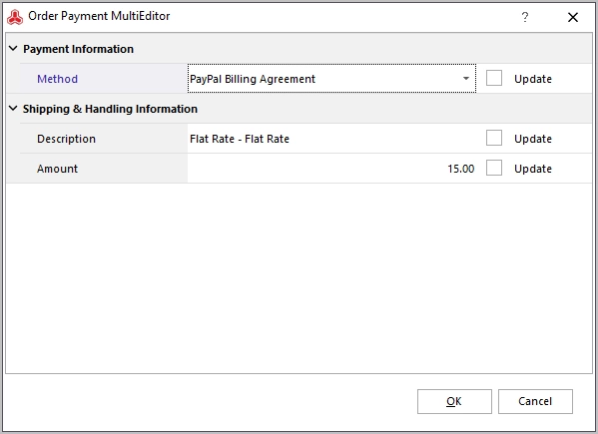Collapse the Shipping & Handling Information chevron
The image size is (598, 434).
click(x=13, y=108)
